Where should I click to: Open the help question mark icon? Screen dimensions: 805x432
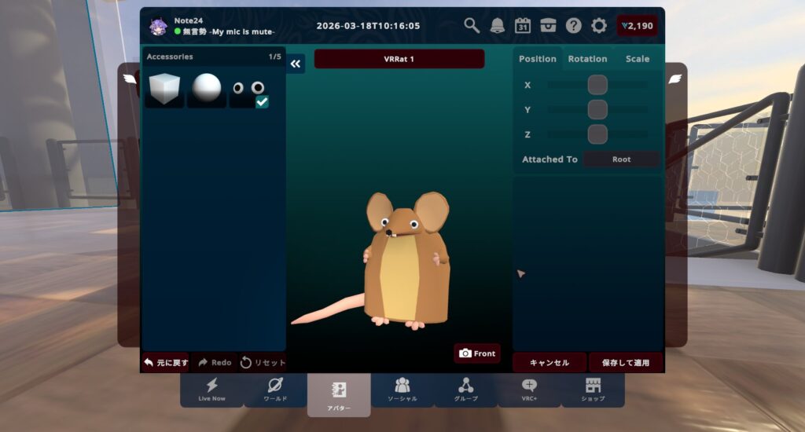click(573, 26)
